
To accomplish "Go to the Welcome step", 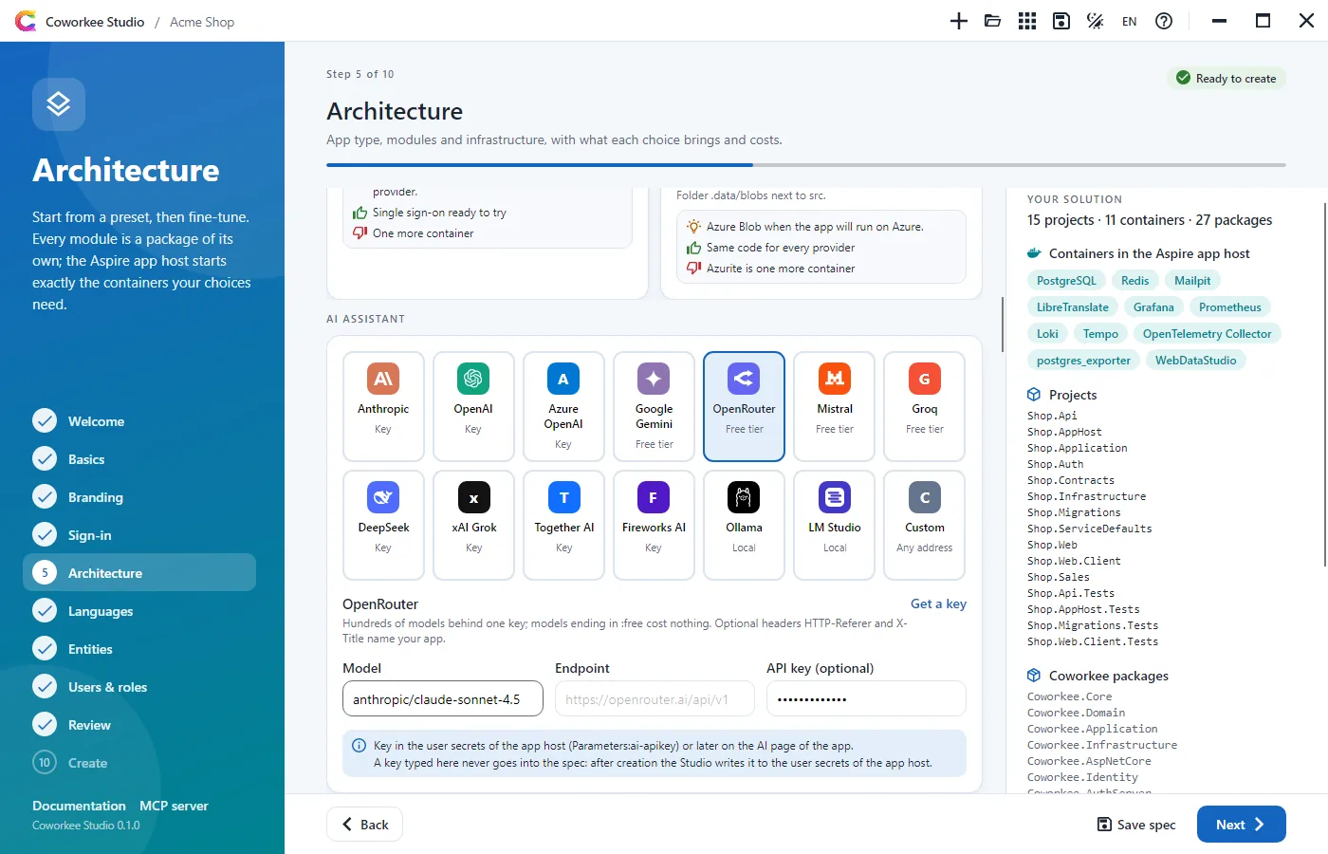I will point(139,421).
